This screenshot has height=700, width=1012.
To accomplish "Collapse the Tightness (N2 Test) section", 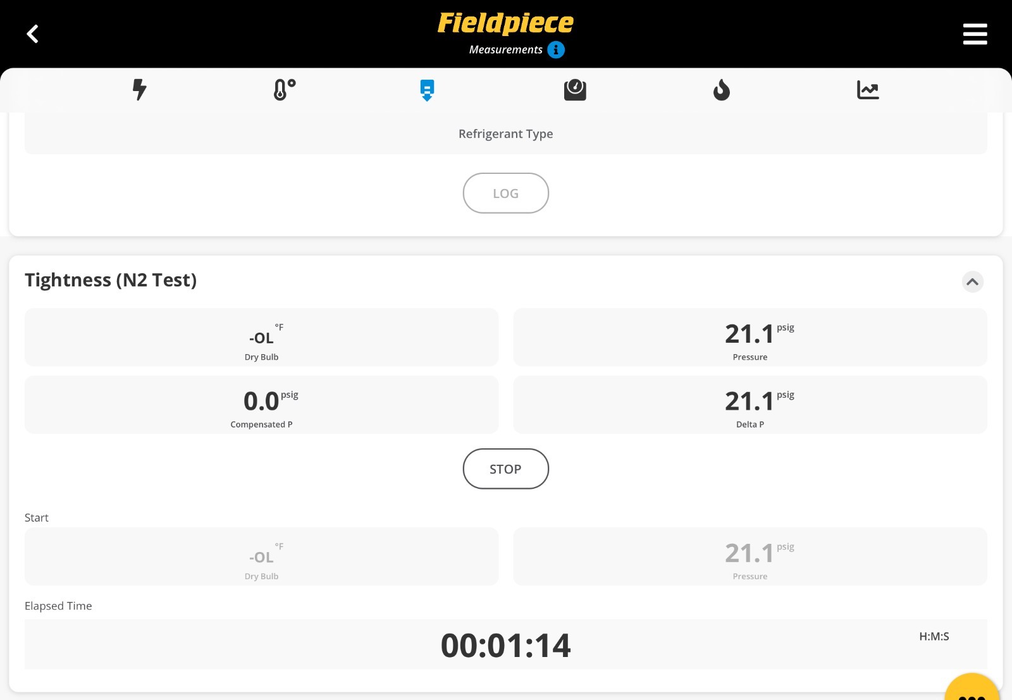I will coord(972,281).
